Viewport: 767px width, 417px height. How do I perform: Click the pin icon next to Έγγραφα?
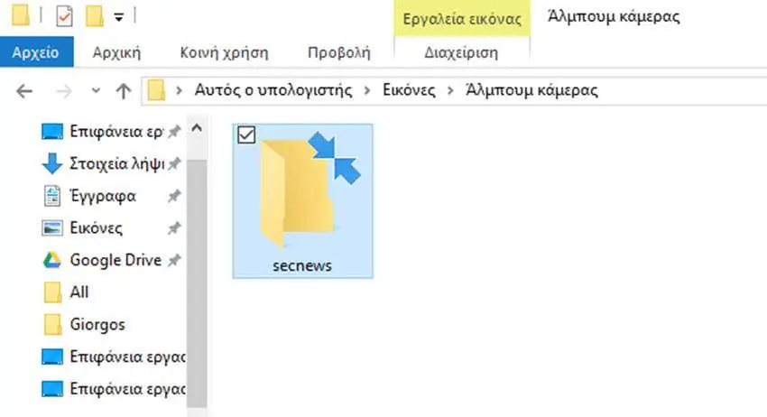tap(173, 196)
